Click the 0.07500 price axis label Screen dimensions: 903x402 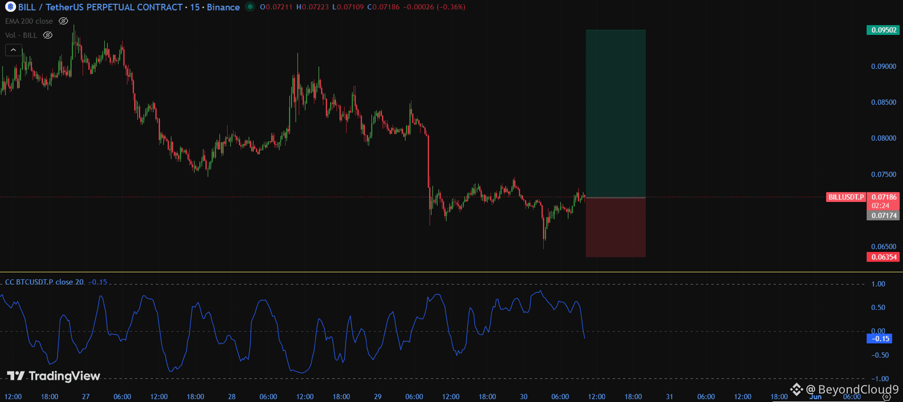[x=884, y=174]
